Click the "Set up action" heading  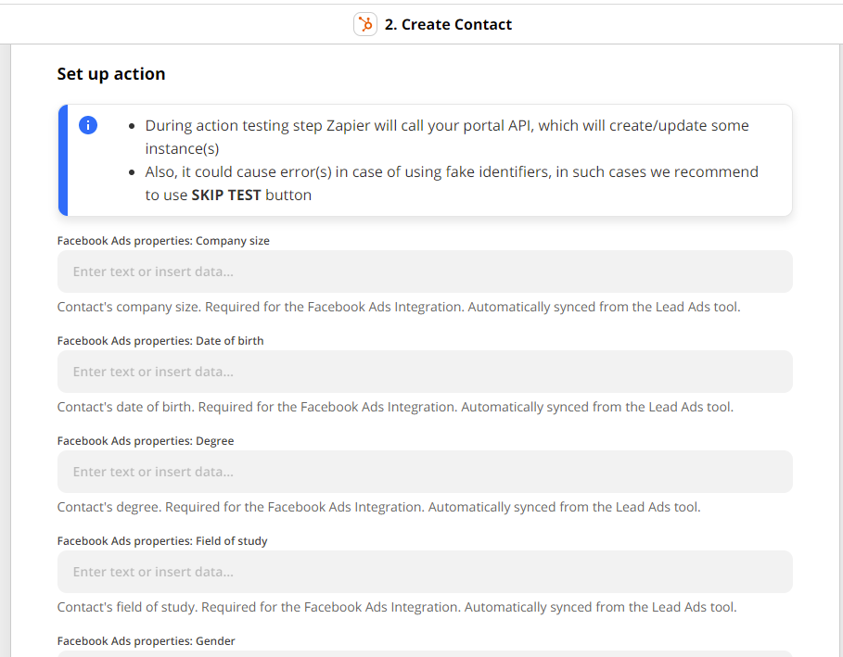coord(111,73)
